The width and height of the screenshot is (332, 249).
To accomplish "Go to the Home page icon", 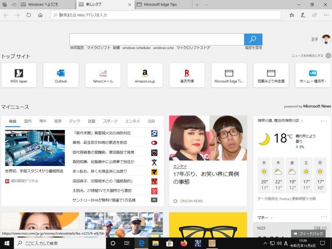I will pyautogui.click(x=40, y=15).
